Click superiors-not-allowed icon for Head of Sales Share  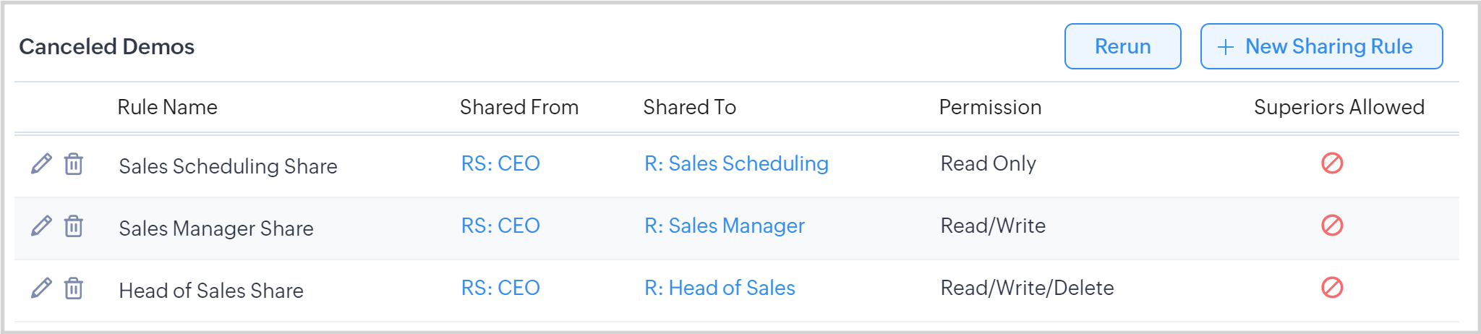coord(1331,288)
